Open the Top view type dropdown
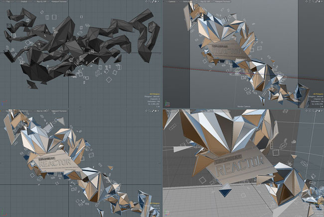The height and width of the screenshot is (217, 324). (x=8, y=1)
